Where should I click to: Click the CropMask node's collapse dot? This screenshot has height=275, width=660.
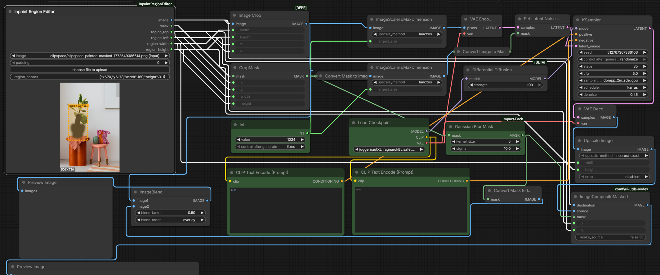point(234,68)
